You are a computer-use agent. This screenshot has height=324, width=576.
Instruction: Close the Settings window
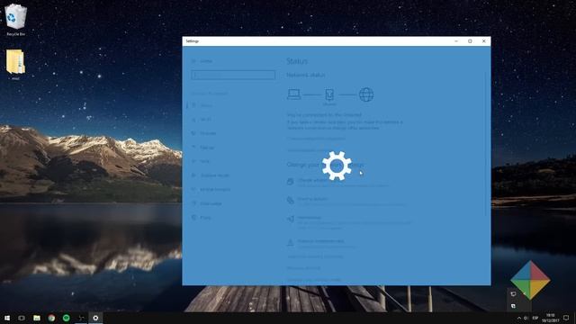484,41
